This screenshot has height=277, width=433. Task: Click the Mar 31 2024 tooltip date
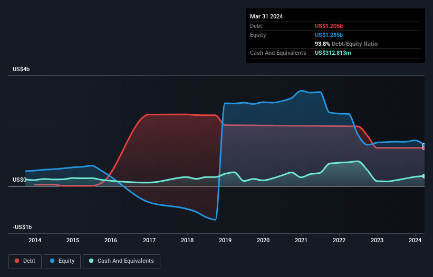tap(266, 16)
